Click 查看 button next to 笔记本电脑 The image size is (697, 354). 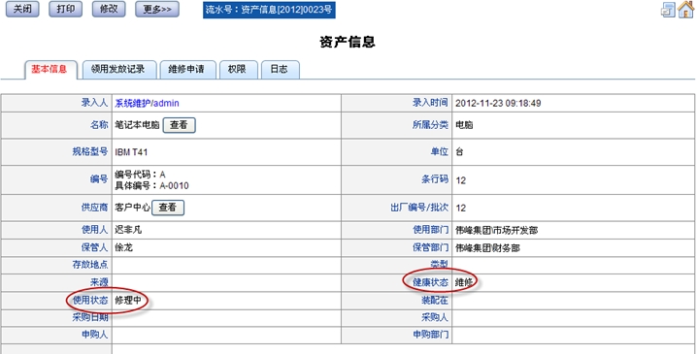[179, 125]
